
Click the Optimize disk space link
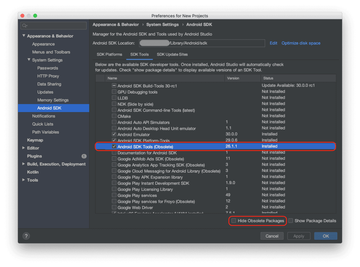[x=301, y=43]
